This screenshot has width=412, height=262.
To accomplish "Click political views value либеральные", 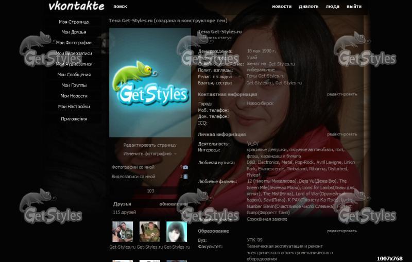I will [261, 70].
